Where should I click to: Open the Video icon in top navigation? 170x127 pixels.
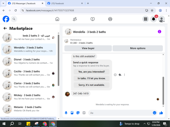(x=92, y=19)
